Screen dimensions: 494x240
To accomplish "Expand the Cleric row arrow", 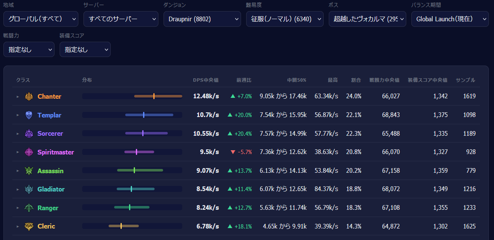I will (17, 226).
